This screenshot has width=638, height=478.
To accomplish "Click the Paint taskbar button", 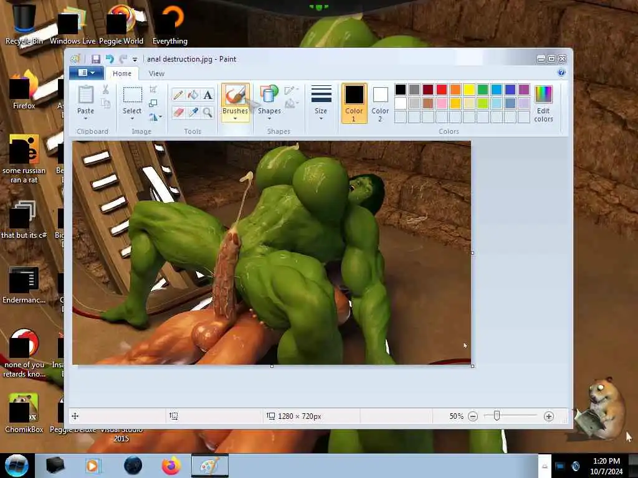I will 210,466.
